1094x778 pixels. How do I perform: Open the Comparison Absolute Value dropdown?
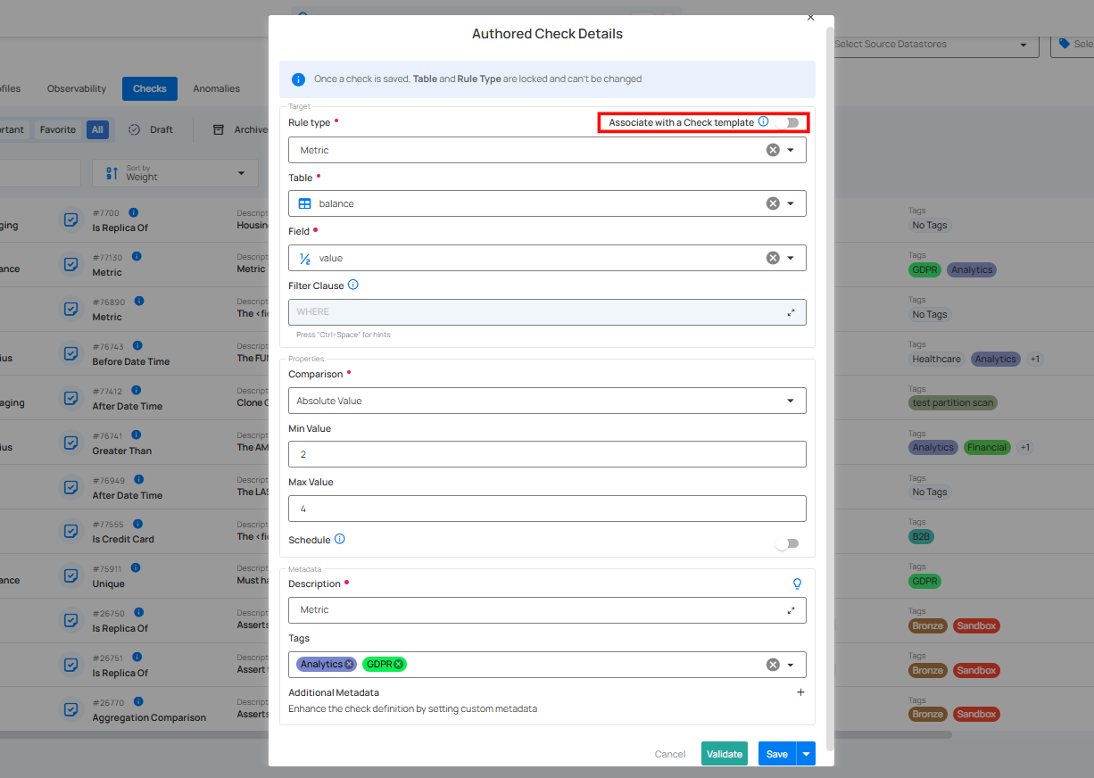tap(547, 401)
